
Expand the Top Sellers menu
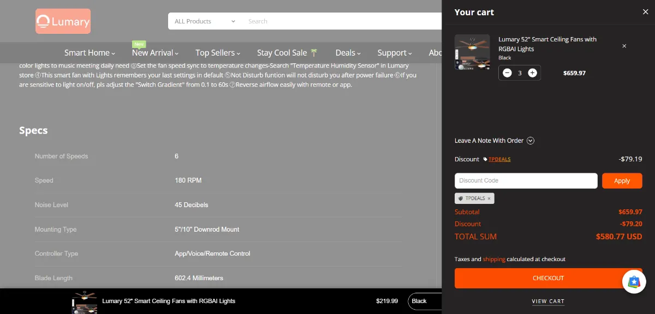[218, 53]
